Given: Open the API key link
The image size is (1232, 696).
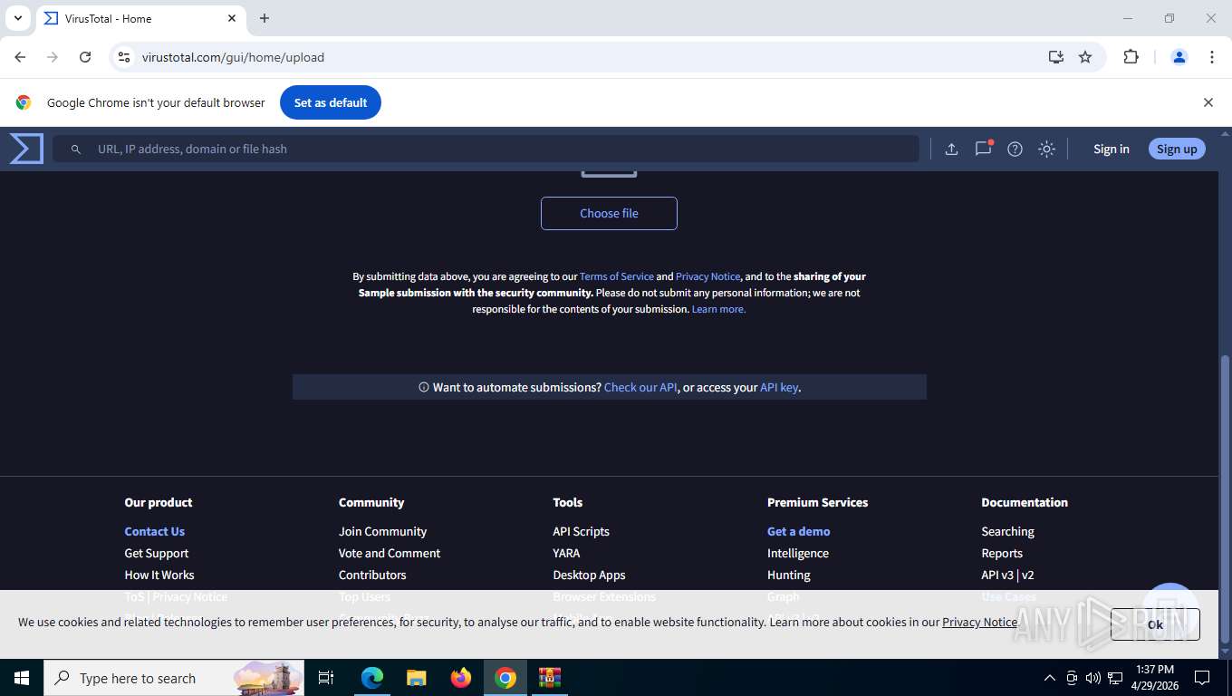Looking at the screenshot, I should (x=779, y=387).
